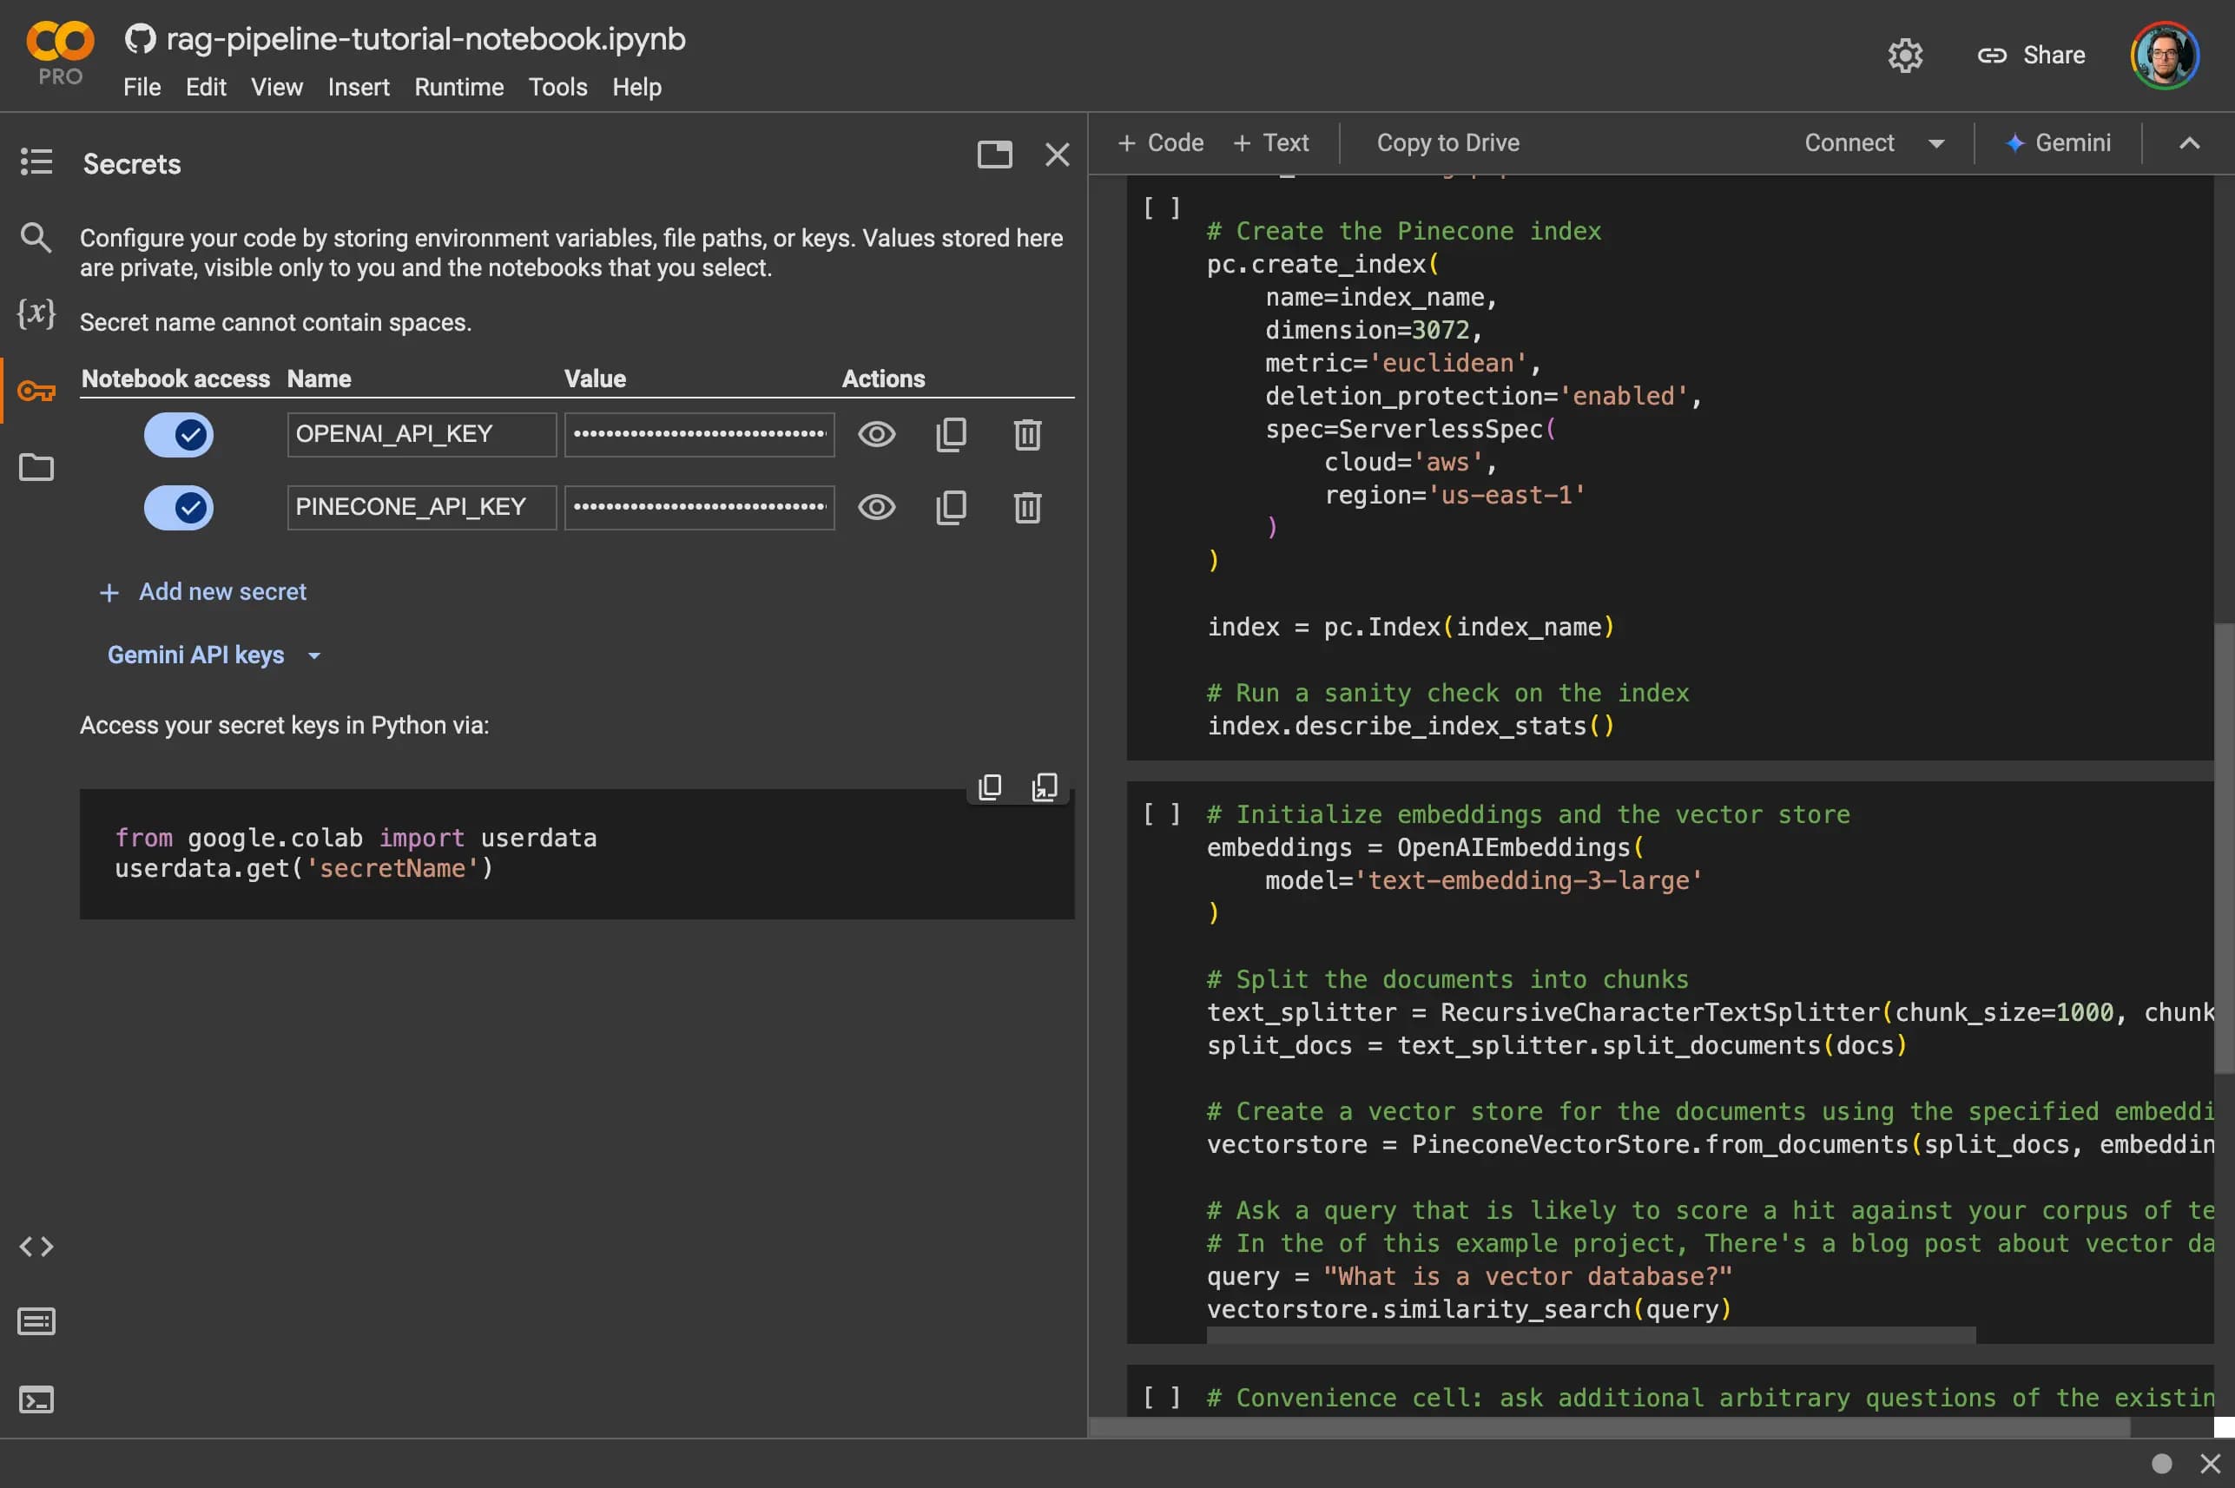
Task: Close the Secrets panel
Action: pos(1057,154)
